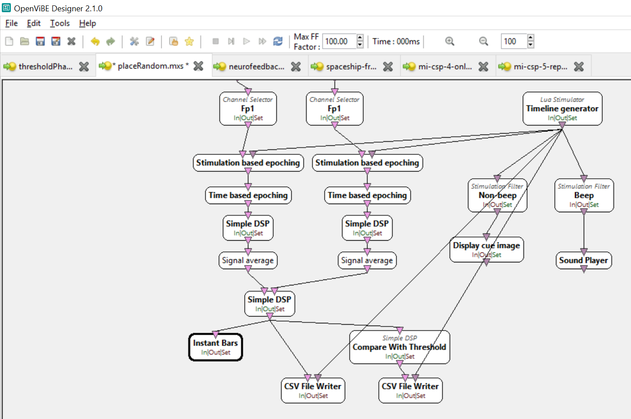Screen dimensions: 631x419
Task: Undo the last action with the yellow arrow
Action: tap(95, 42)
